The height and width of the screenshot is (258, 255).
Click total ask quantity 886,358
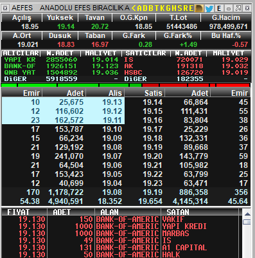[193, 192]
